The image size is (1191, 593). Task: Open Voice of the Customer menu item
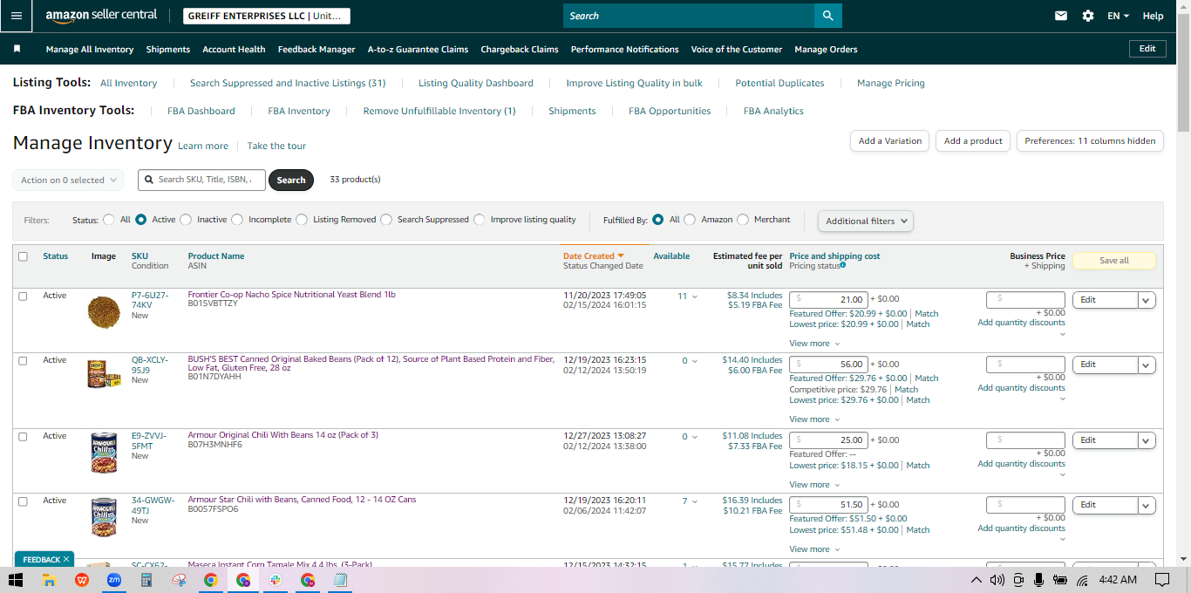point(737,50)
